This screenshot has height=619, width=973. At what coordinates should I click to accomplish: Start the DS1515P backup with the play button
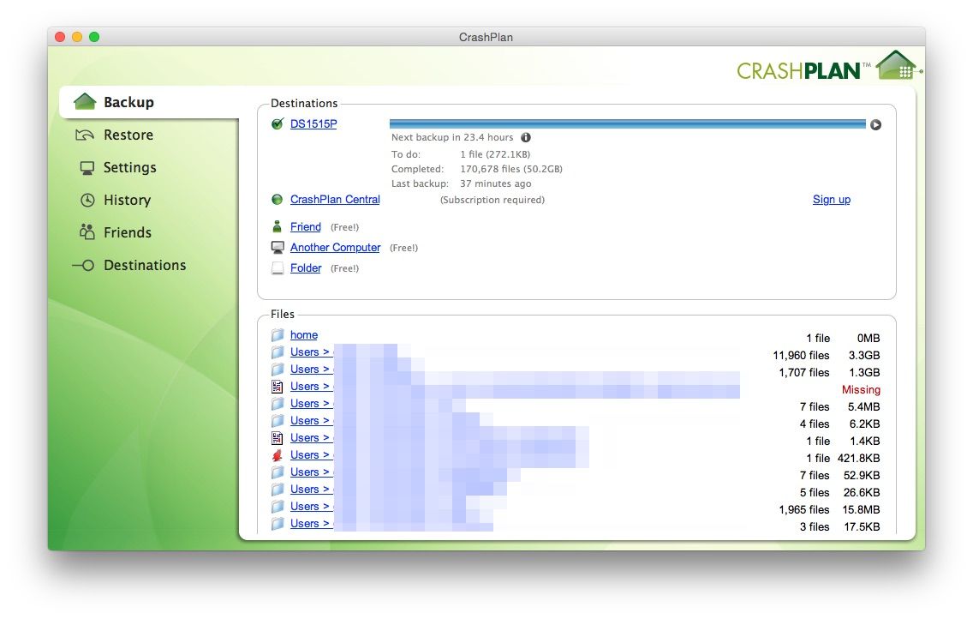coord(875,125)
